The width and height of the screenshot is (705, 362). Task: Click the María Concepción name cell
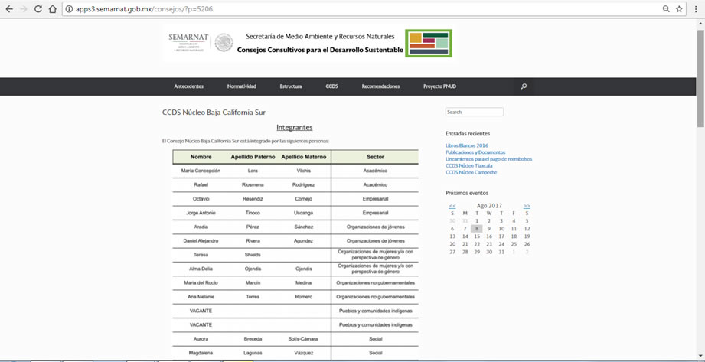point(201,171)
